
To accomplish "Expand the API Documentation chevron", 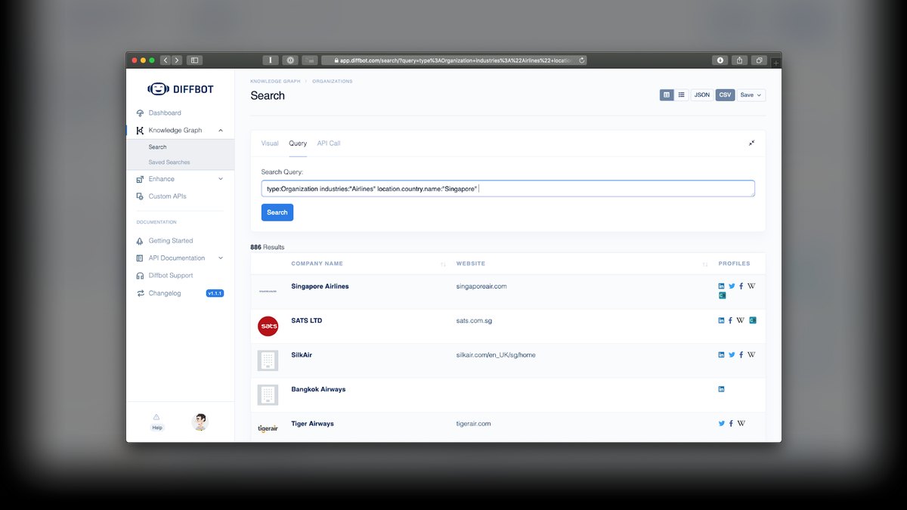I will coord(221,258).
